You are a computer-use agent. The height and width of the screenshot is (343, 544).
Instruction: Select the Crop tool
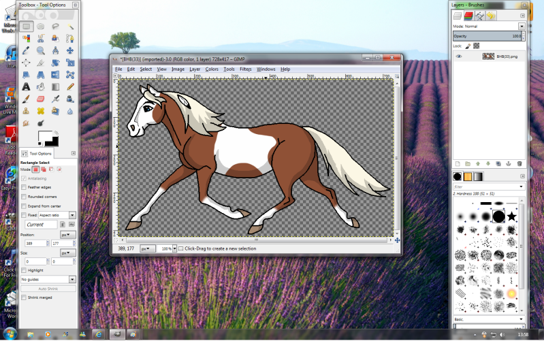tap(41, 63)
